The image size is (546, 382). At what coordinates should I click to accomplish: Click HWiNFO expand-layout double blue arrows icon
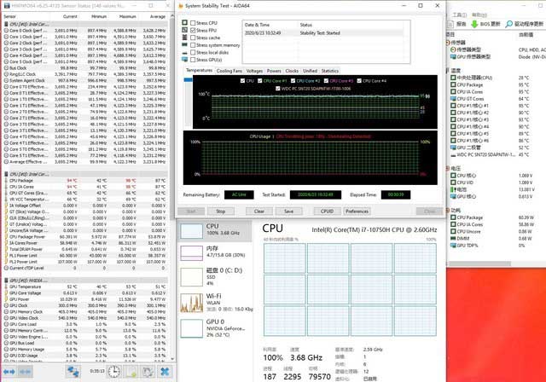9,372
